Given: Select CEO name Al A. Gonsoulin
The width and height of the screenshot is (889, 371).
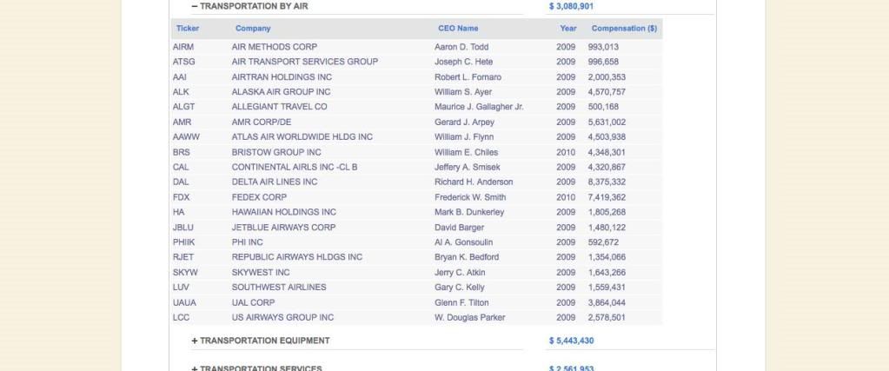Looking at the screenshot, I should (x=464, y=242).
